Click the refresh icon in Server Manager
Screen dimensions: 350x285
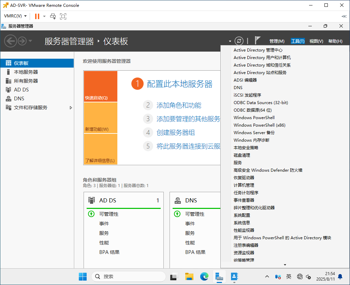(239, 41)
